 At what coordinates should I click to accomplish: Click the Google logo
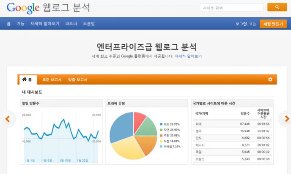click(x=23, y=8)
